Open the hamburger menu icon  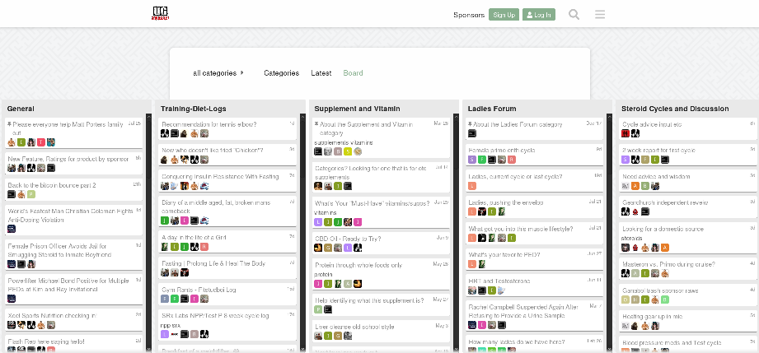point(600,15)
